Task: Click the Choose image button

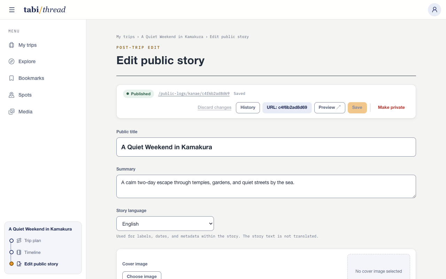Action: pyautogui.click(x=142, y=275)
